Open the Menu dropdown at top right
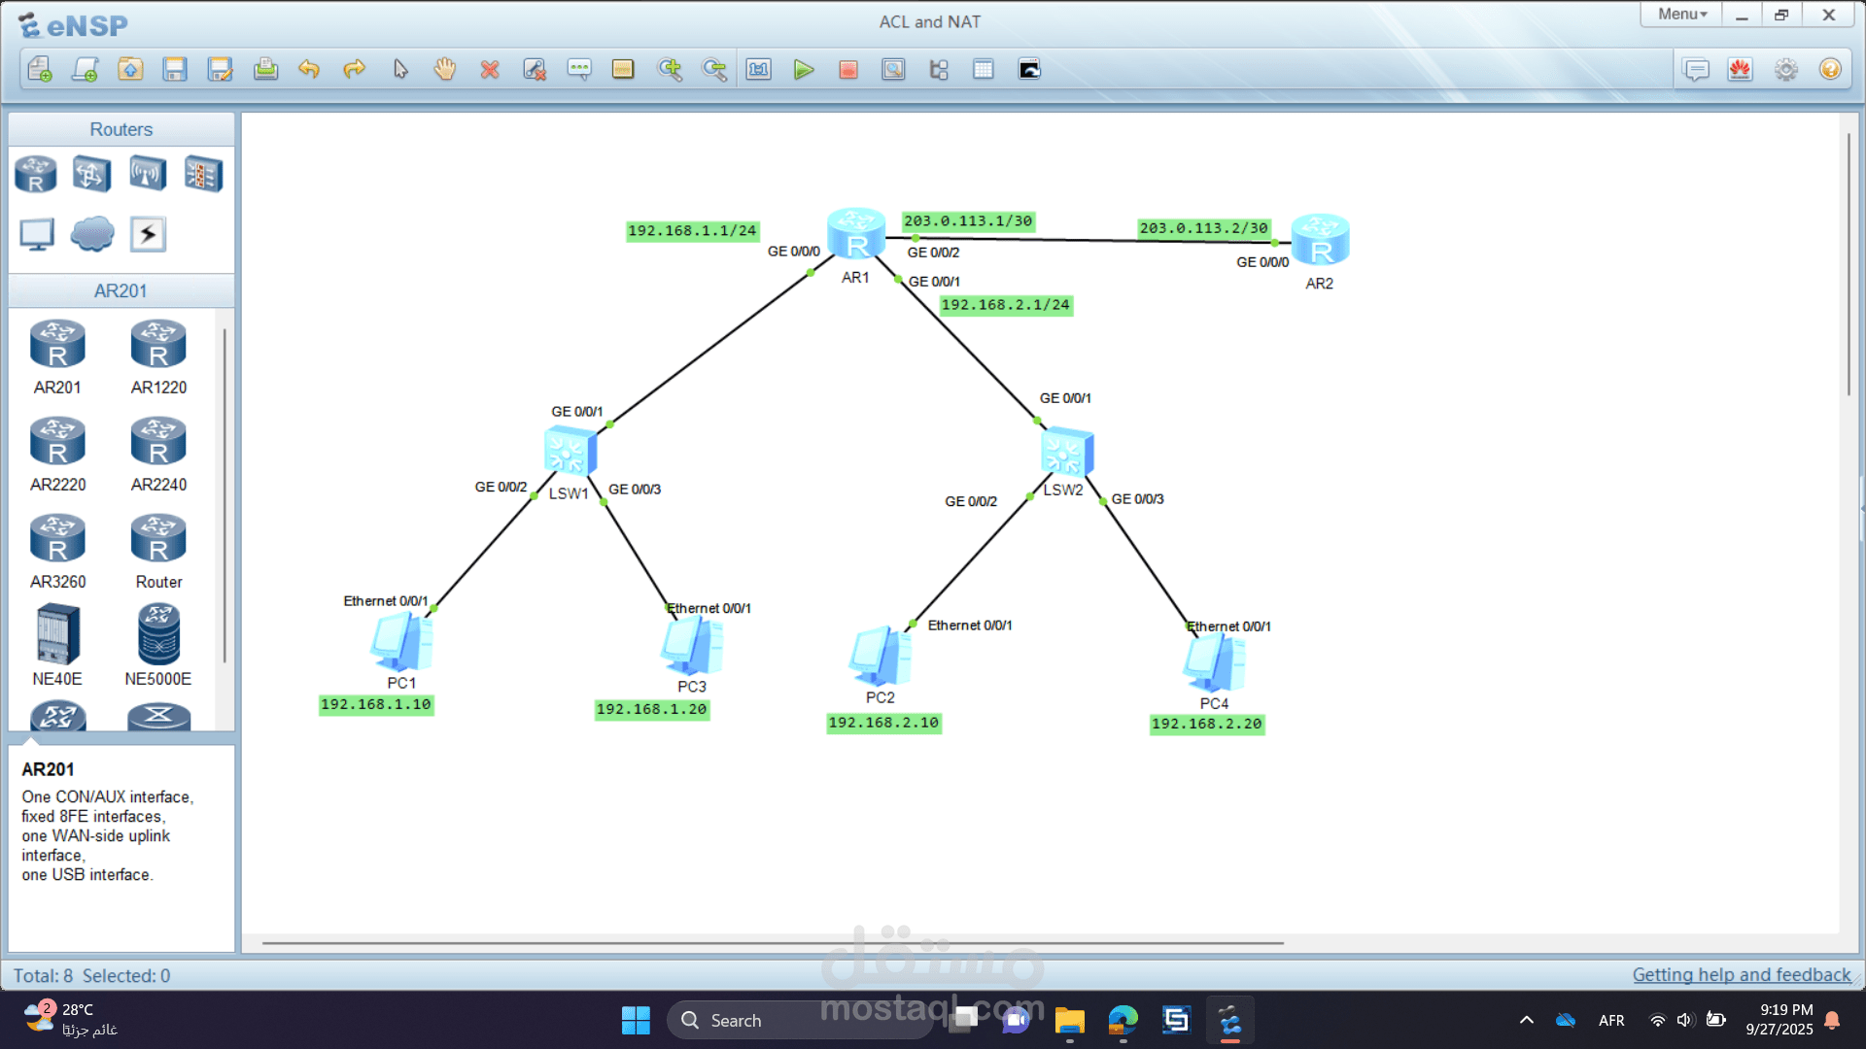1866x1049 pixels. 1679,14
